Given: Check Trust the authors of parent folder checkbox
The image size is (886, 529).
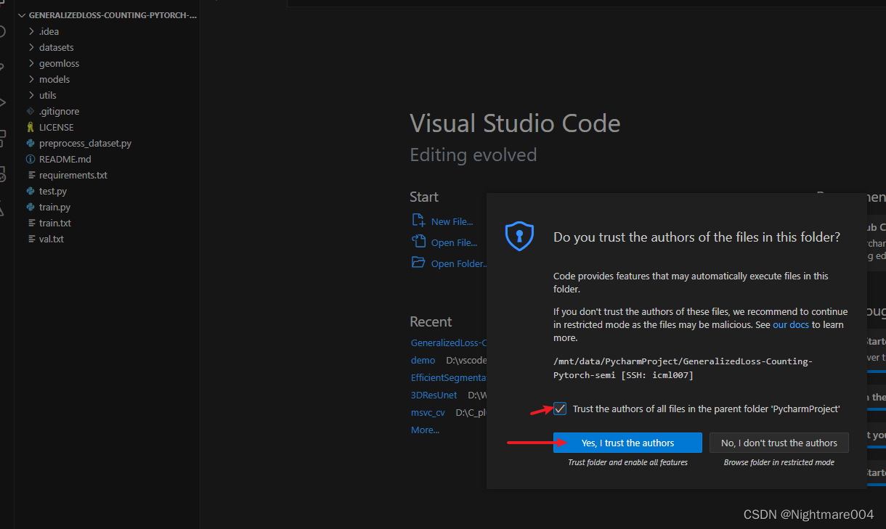Looking at the screenshot, I should [560, 409].
